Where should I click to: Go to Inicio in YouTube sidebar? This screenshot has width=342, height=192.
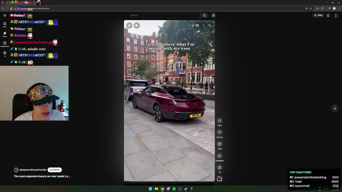pos(5,24)
